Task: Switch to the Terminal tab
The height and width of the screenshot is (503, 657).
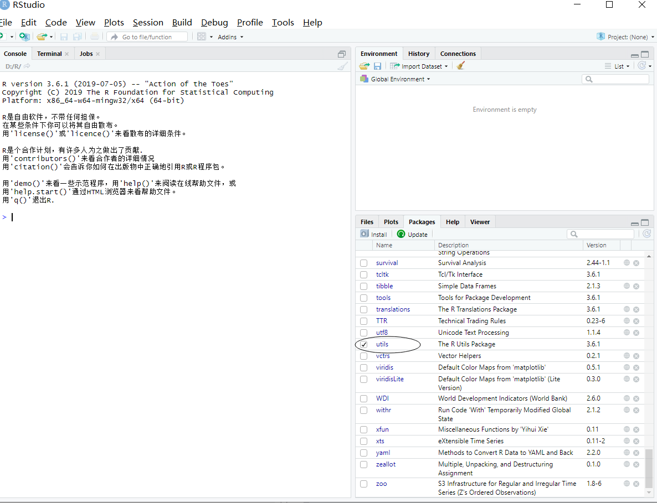Action: tap(49, 54)
